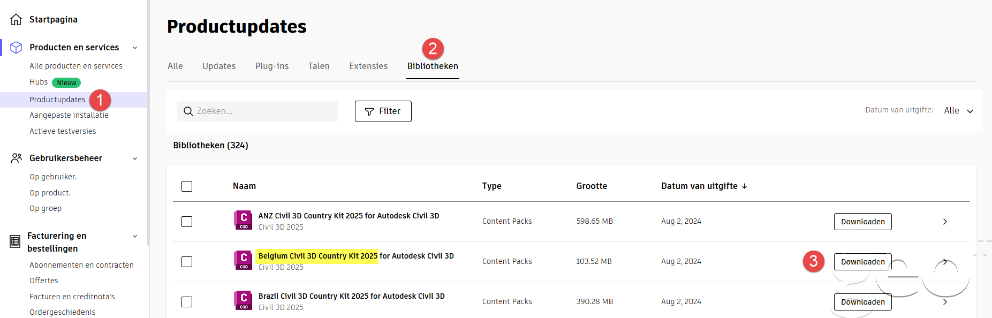The height and width of the screenshot is (318, 992).
Task: Open Offertes link
Action: click(44, 281)
